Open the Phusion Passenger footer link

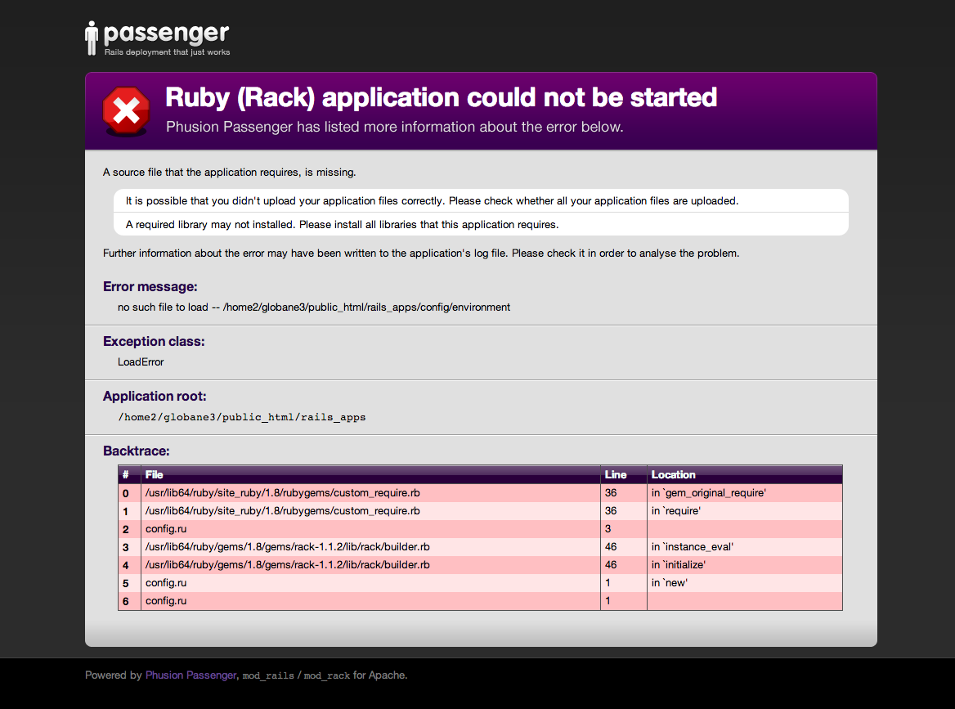(x=191, y=675)
